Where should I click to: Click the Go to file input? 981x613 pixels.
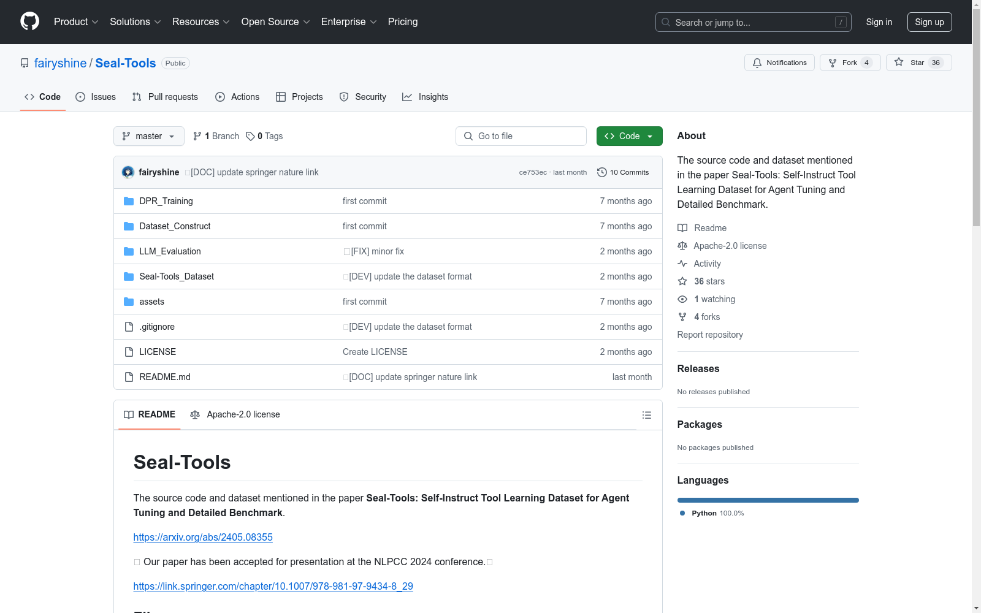[521, 136]
